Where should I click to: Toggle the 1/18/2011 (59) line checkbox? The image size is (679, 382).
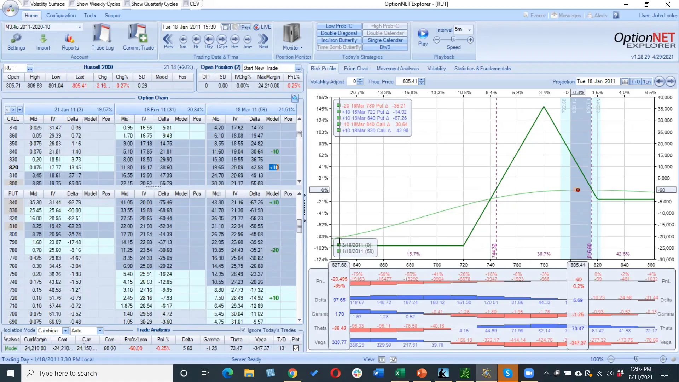(339, 251)
